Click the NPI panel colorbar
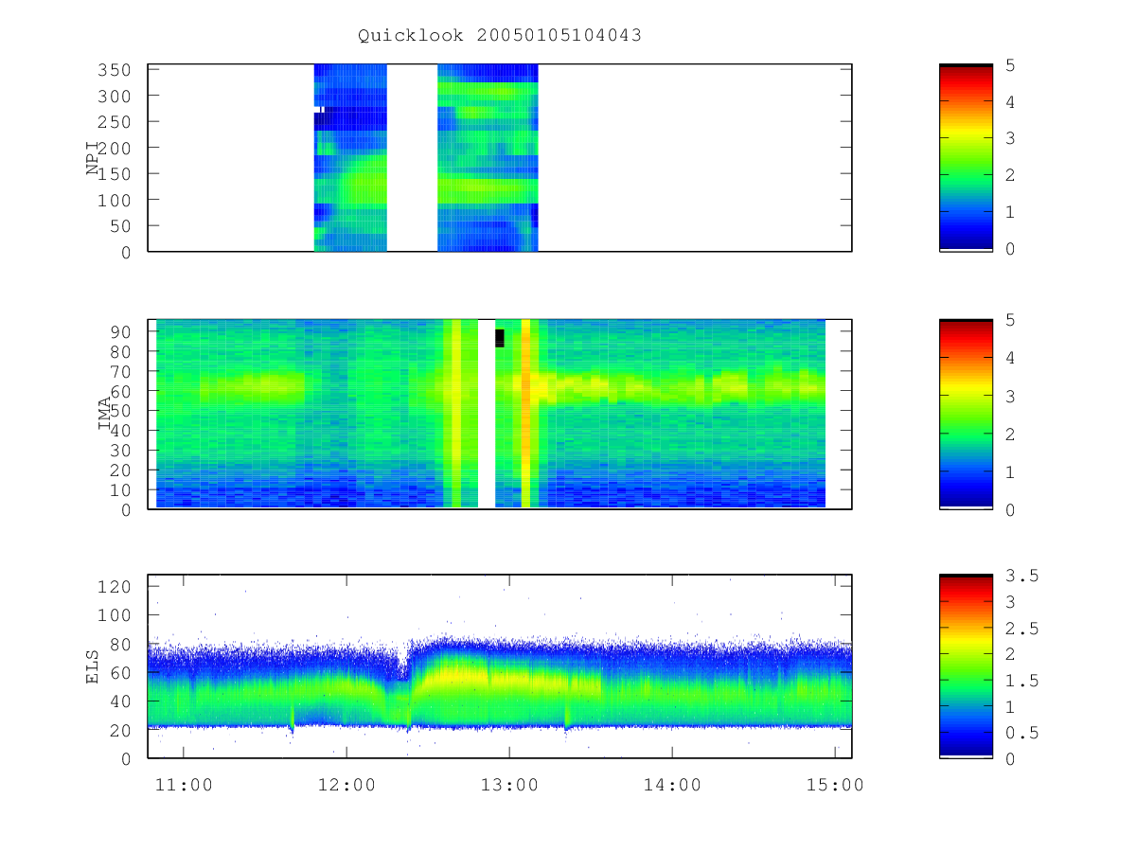The width and height of the screenshot is (1136, 852). [x=966, y=157]
